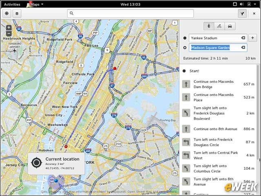Select Turn left onto Central Park West

pos(219,155)
